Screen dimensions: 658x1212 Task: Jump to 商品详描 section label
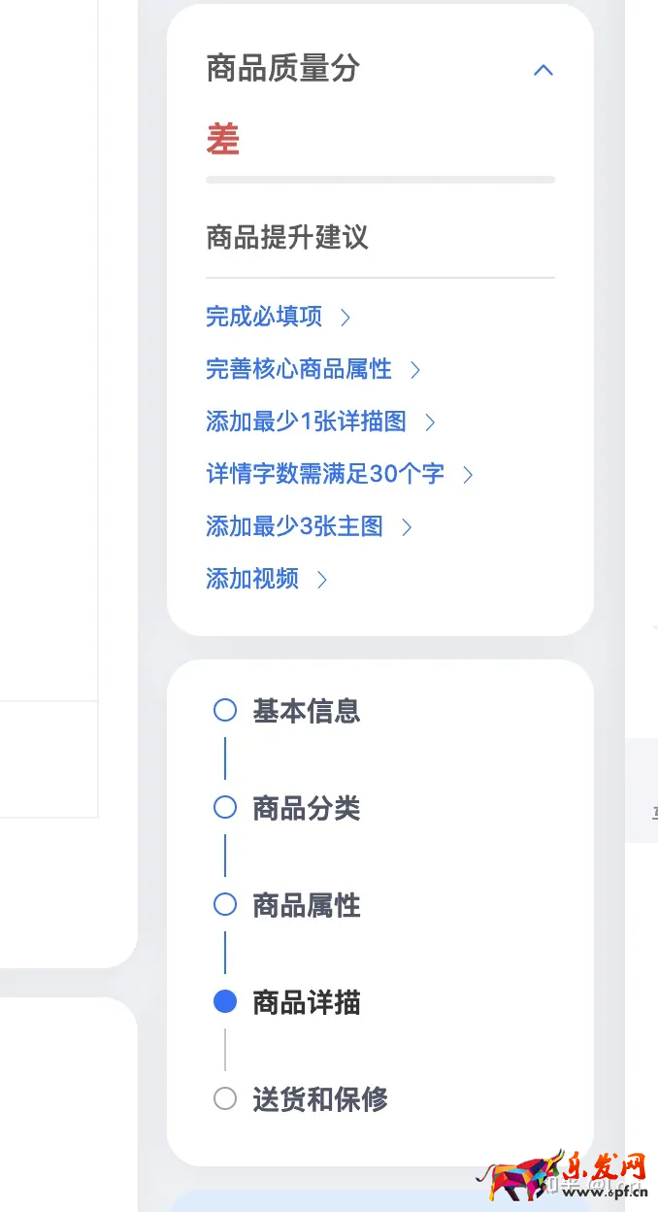(x=307, y=1002)
